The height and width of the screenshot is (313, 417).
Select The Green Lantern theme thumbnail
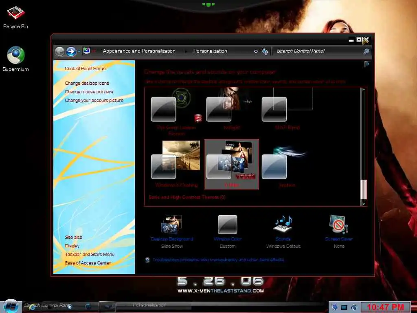click(x=176, y=112)
